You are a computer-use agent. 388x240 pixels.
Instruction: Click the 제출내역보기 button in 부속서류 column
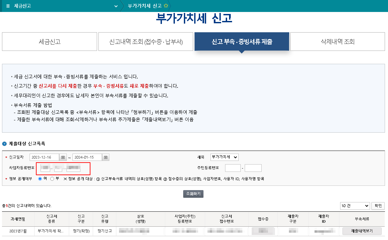(x=362, y=231)
